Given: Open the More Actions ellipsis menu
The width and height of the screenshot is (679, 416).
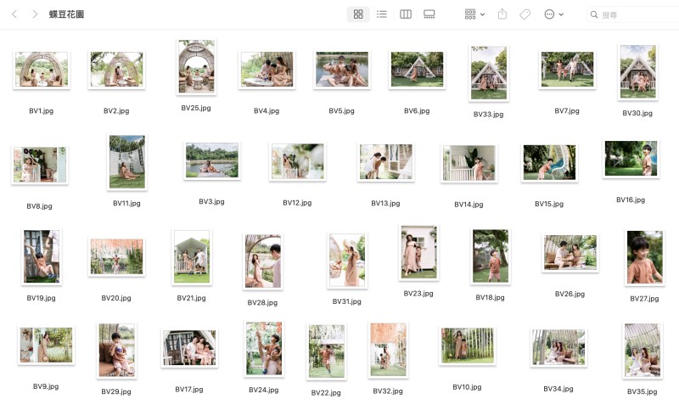Looking at the screenshot, I should (553, 14).
